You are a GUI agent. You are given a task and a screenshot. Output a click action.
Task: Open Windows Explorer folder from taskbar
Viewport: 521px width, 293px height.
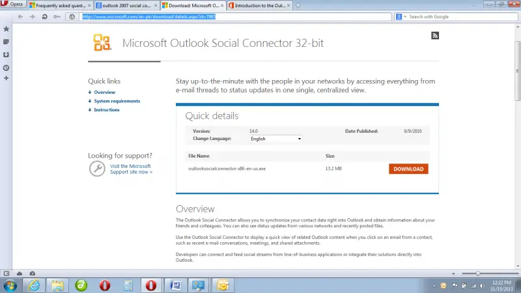[57, 285]
